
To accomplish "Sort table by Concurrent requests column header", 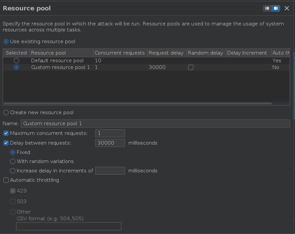I will point(120,53).
